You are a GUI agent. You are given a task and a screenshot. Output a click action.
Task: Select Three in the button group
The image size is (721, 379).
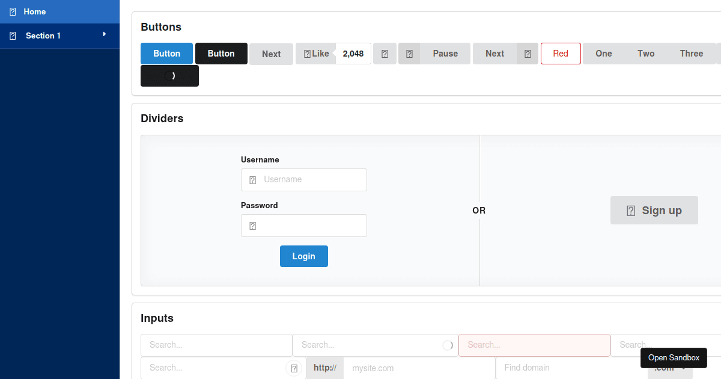coord(692,54)
